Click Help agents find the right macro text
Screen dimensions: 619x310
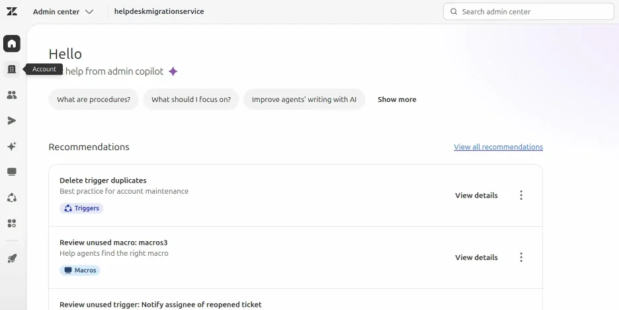[114, 253]
